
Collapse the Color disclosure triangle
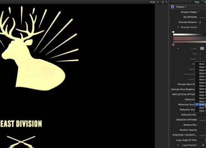coord(178,48)
